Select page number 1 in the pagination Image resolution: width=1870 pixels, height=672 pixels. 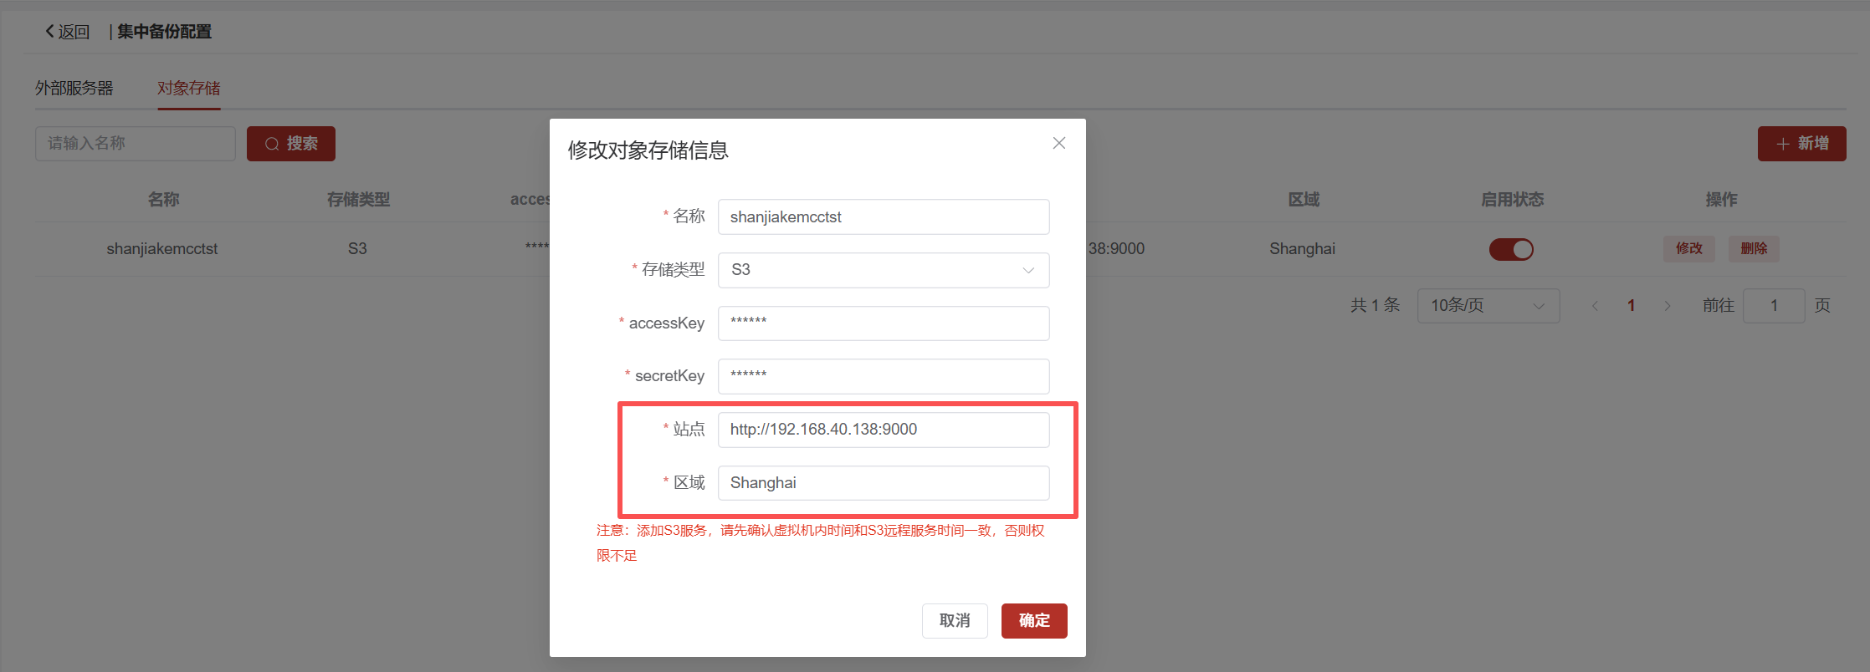click(1631, 306)
